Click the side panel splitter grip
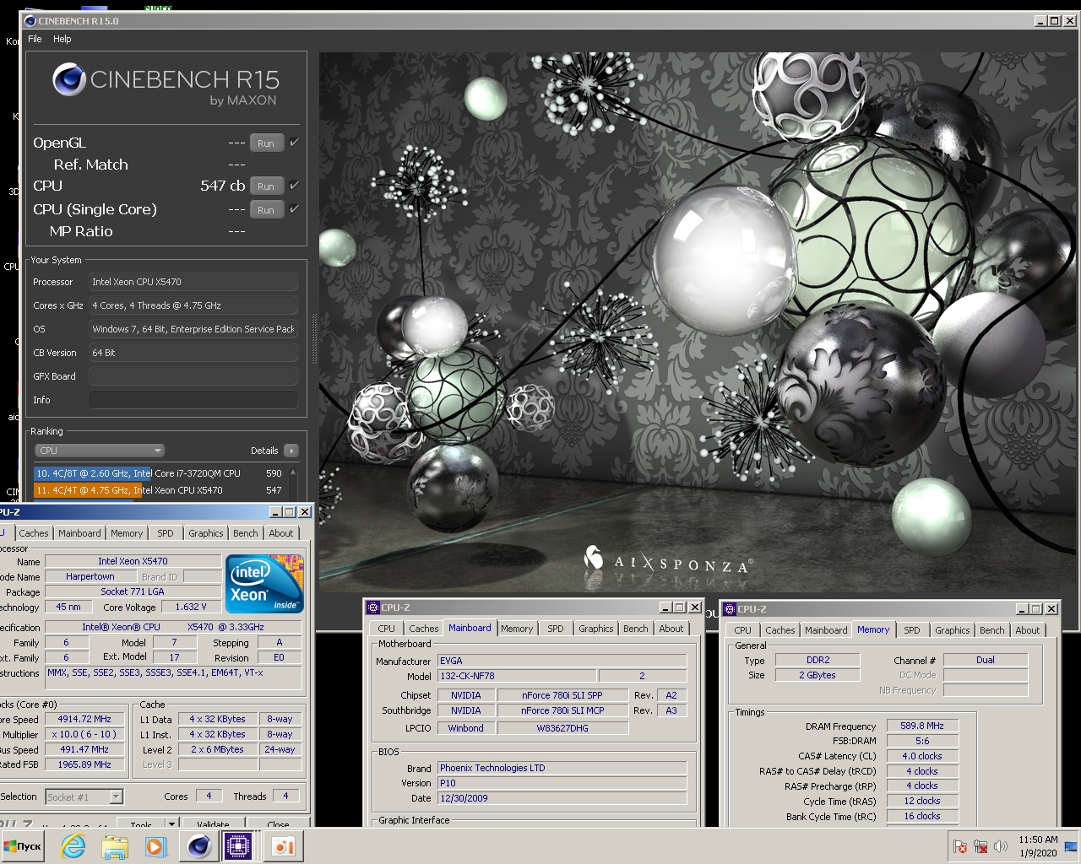 tap(313, 338)
